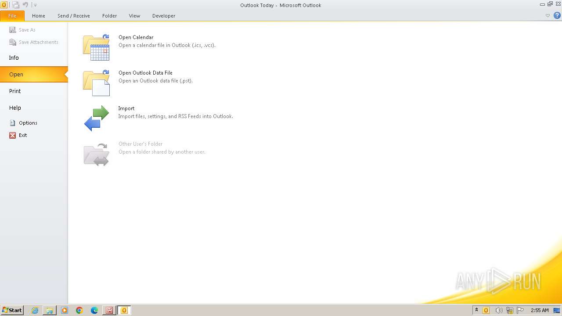Click 'Import files, settings, and RSS Feeds' description
The width and height of the screenshot is (562, 316).
[176, 116]
